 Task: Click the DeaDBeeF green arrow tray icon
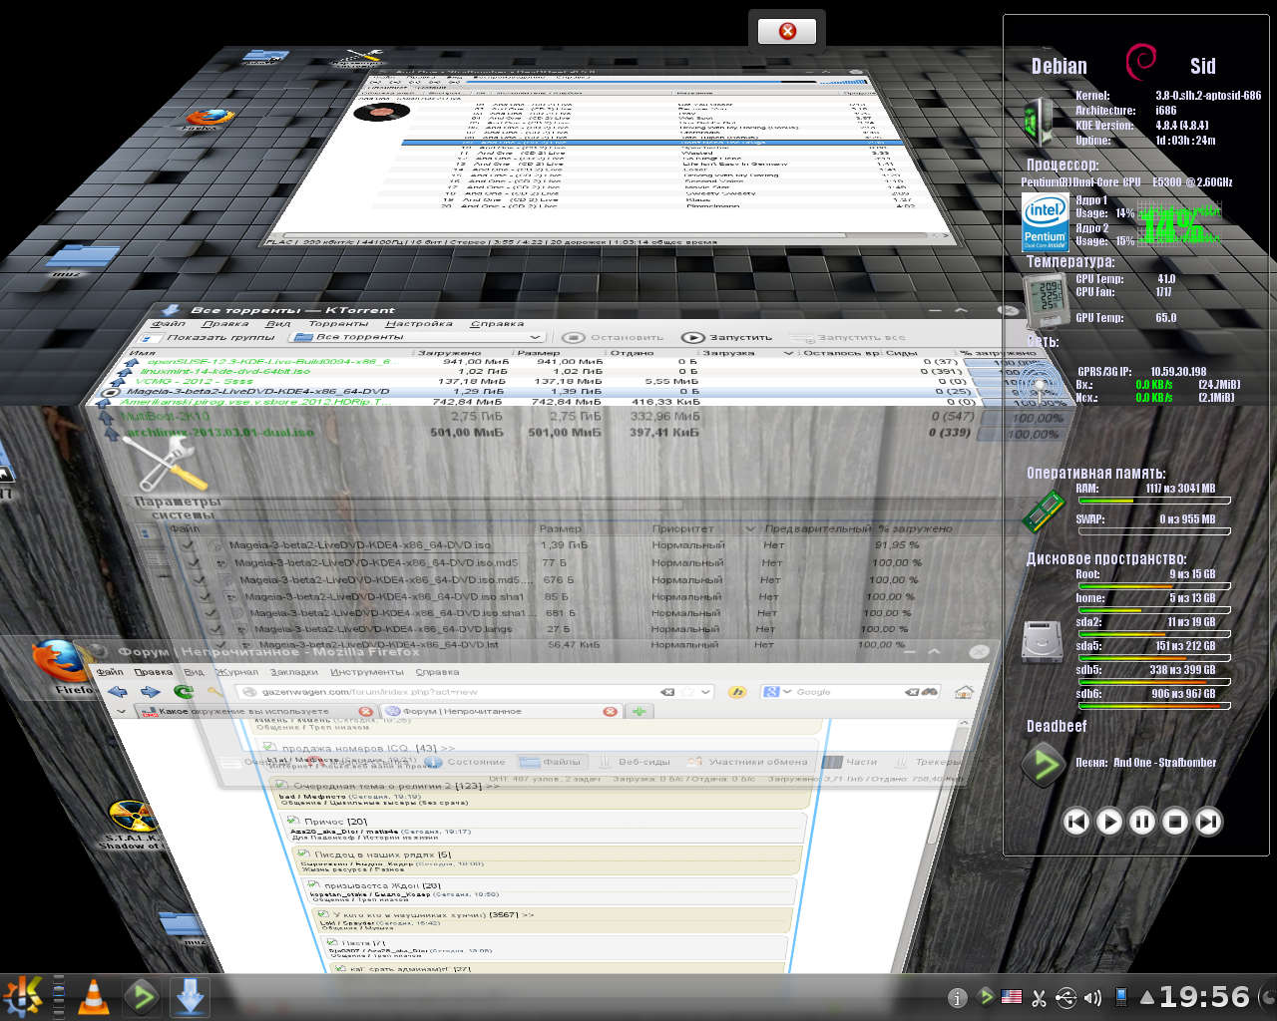coord(986,996)
